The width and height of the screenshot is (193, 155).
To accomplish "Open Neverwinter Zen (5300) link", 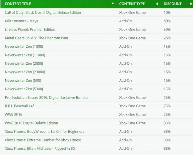I will tap(24, 89).
